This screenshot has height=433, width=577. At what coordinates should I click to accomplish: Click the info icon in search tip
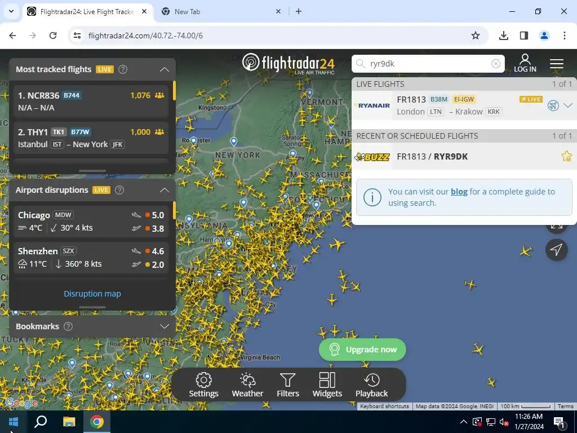coord(372,197)
